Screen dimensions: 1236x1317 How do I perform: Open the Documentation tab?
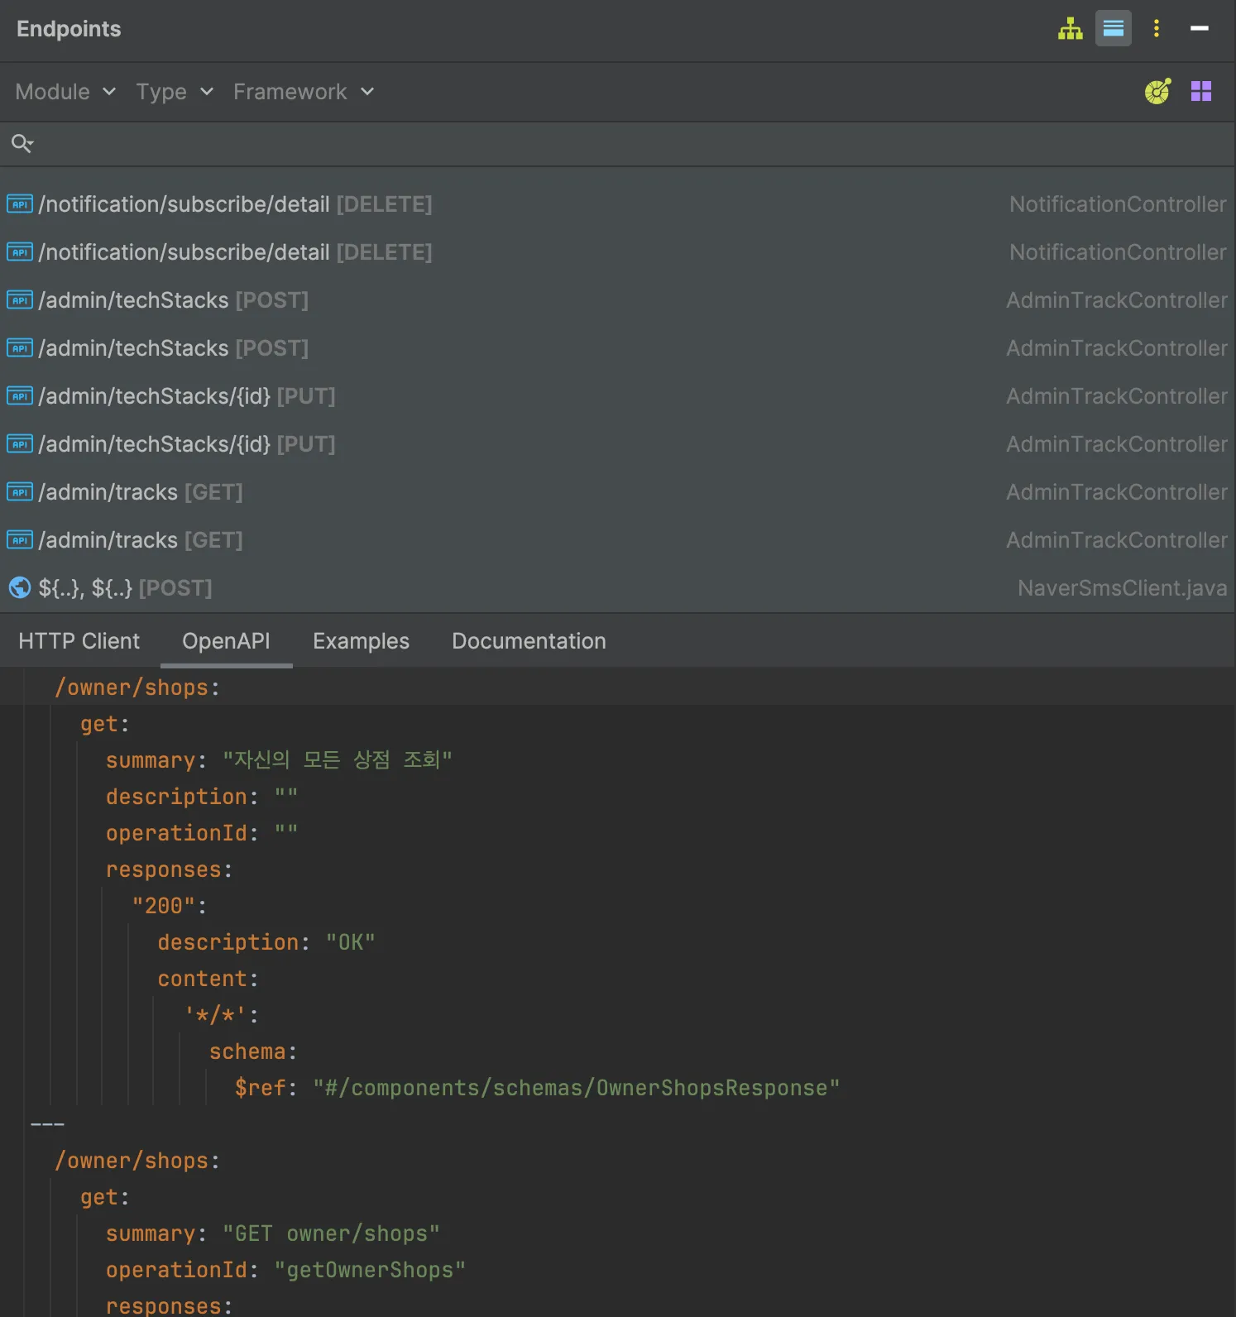[529, 641]
